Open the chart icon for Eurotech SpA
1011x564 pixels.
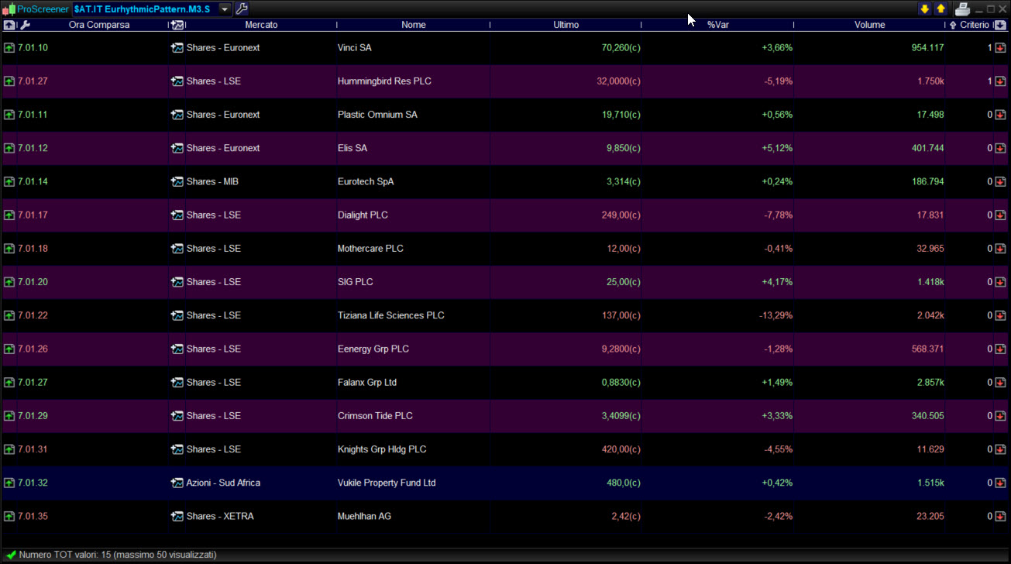(x=177, y=182)
